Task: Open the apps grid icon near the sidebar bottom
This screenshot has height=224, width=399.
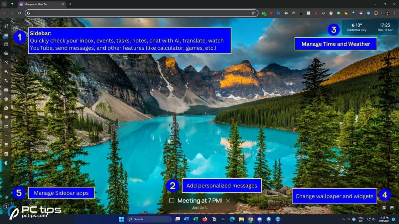Action: click(6, 154)
